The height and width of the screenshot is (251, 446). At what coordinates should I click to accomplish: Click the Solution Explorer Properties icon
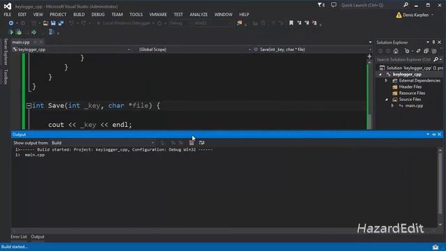434,51
